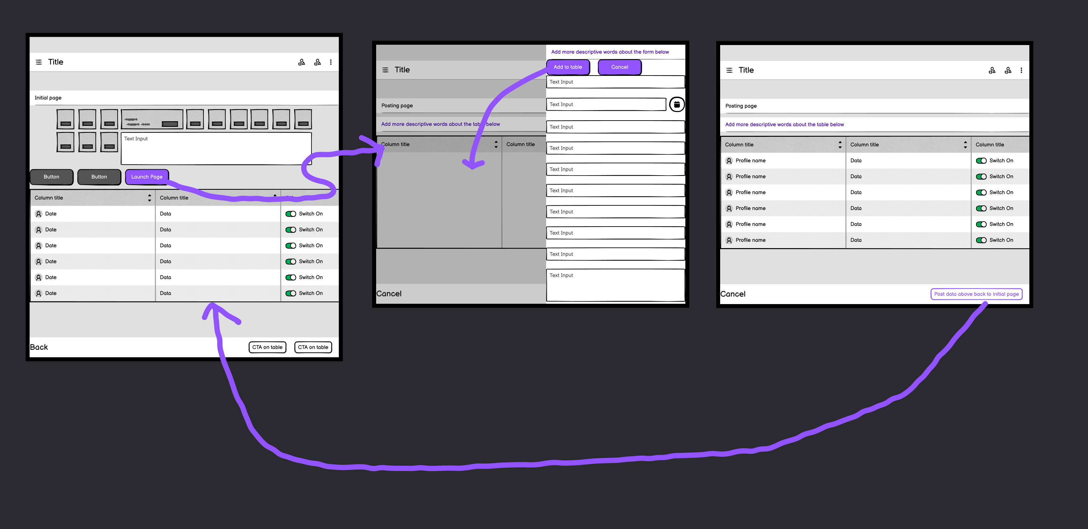Click the hamburger menu icon on the Posting page
This screenshot has height=529, width=1088.
(x=385, y=70)
